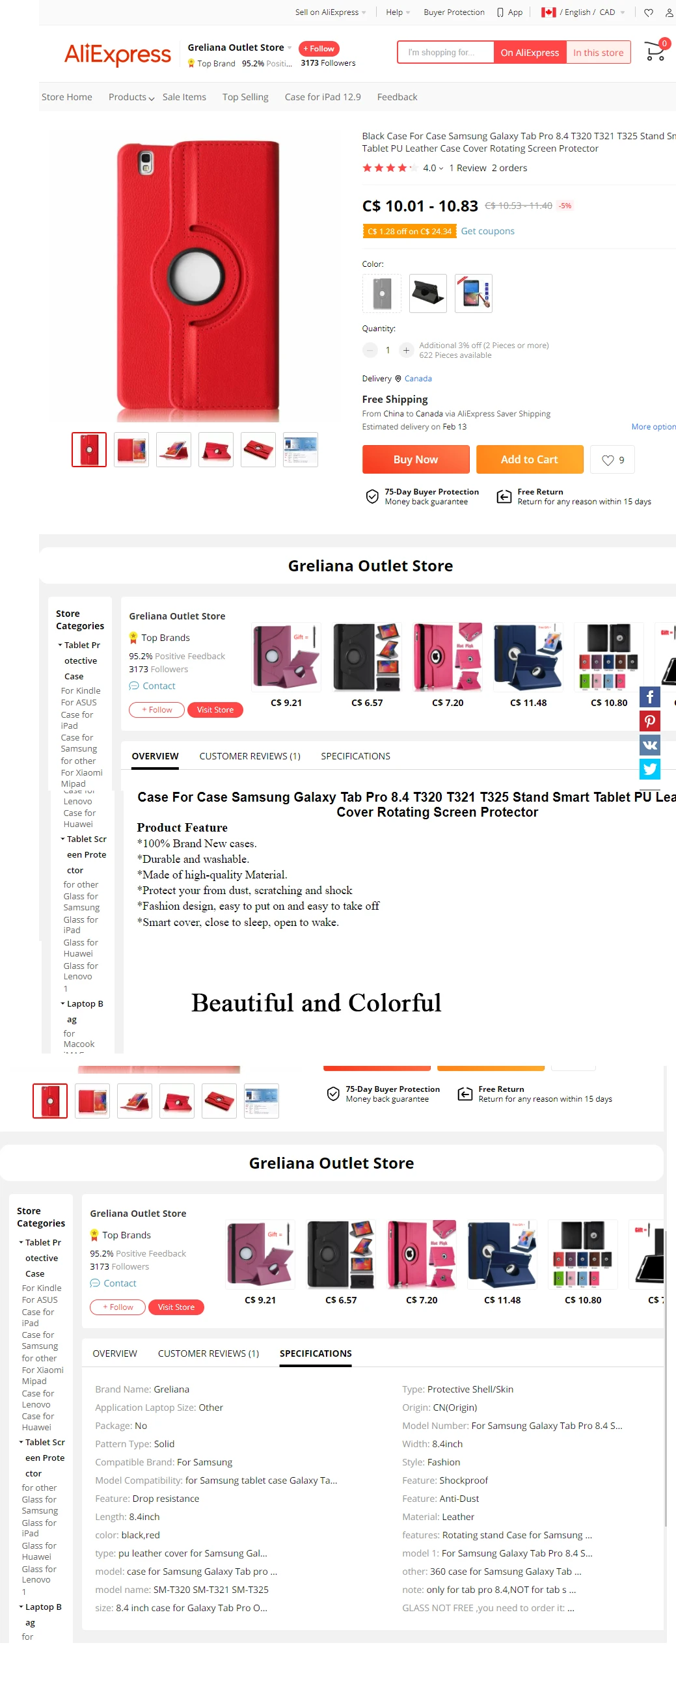Share on VK icon

[650, 745]
